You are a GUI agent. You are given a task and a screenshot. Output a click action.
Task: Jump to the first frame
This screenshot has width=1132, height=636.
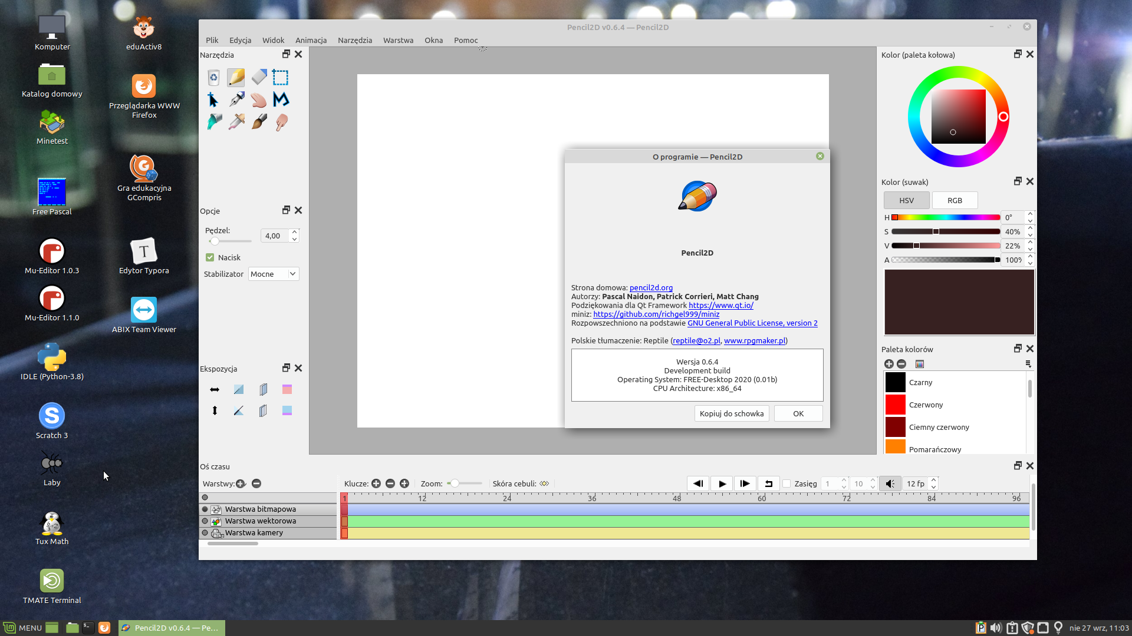click(x=698, y=483)
